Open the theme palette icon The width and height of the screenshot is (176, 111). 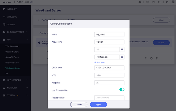click(x=167, y=2)
